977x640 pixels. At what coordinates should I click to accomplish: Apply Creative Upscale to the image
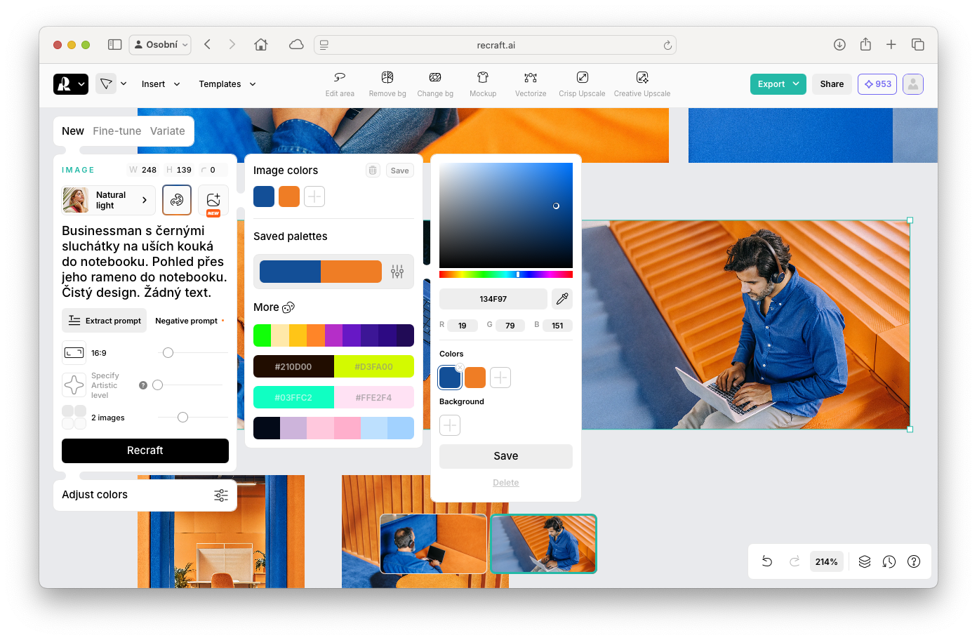point(642,84)
